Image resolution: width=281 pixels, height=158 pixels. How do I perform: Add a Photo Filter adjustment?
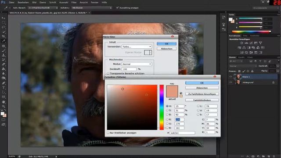click(x=253, y=48)
